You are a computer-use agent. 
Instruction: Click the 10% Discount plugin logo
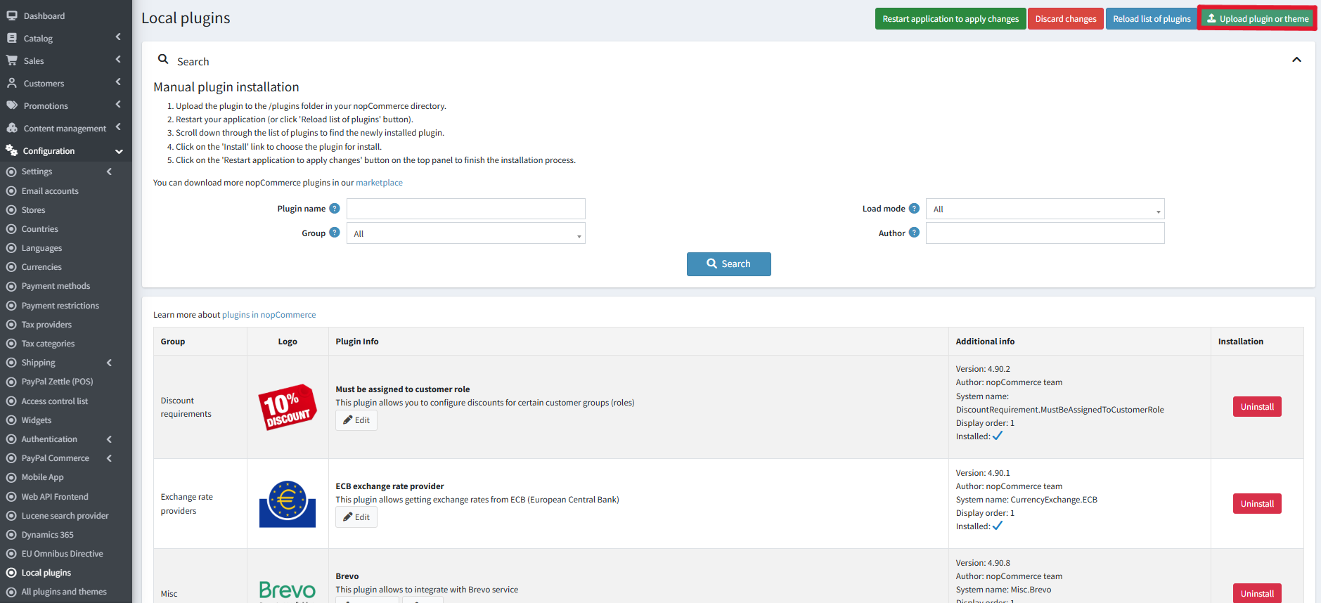[x=288, y=407]
